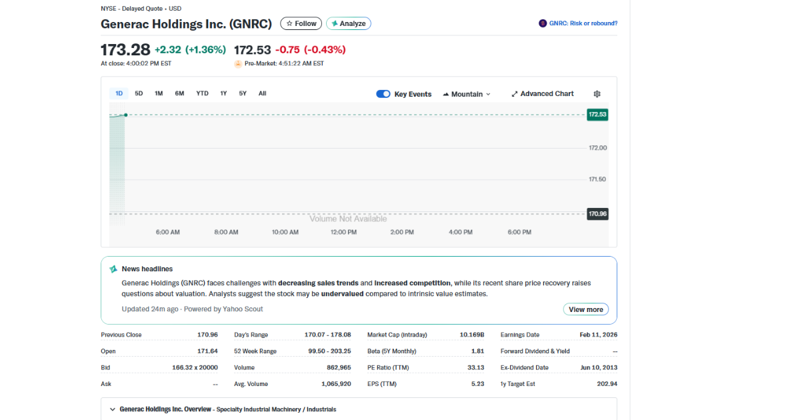Click the sun icon beside the Pre-Market quote
Viewport: 800px width, 420px height.
pos(238,63)
